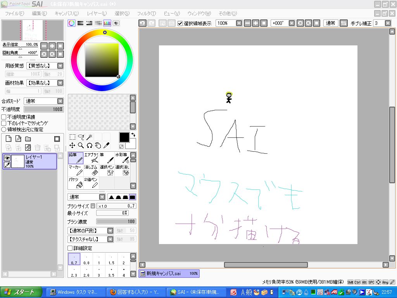The width and height of the screenshot is (397, 298).
Task: Open the 100% zoom dropdown in toolbar
Action: click(239, 23)
